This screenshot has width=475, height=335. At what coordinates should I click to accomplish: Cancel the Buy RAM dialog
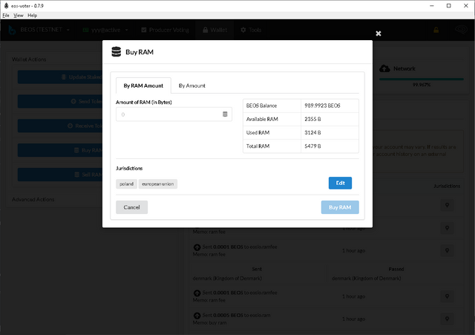coord(132,207)
